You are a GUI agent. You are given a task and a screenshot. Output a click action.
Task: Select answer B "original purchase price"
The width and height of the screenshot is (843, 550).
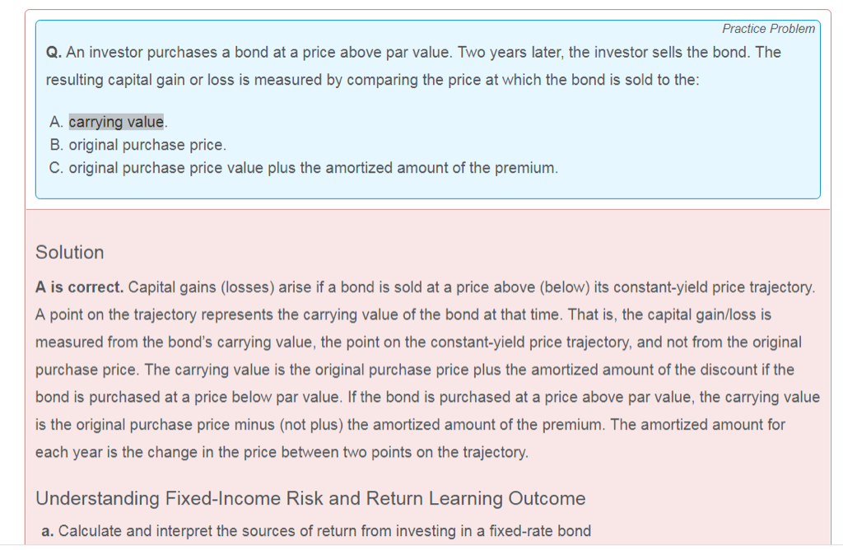pos(147,145)
